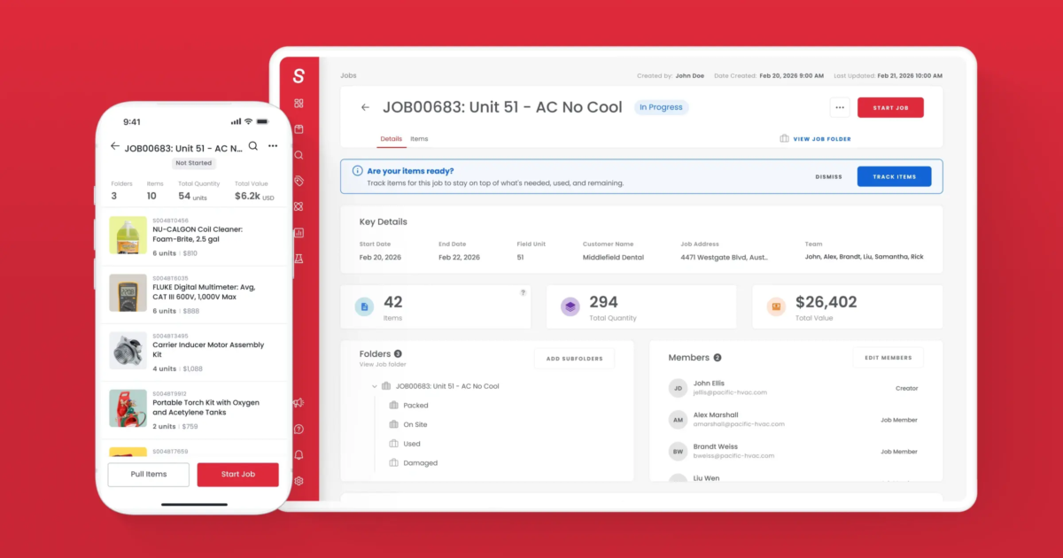1063x558 pixels.
Task: Open NU-CALGON Coil Cleaner thumbnail
Action: (x=128, y=236)
